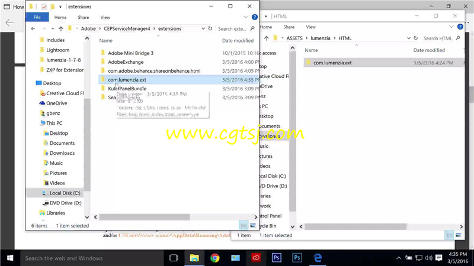Go up one folder in extensions window
Image resolution: width=474 pixels, height=266 pixels.
coord(61,28)
